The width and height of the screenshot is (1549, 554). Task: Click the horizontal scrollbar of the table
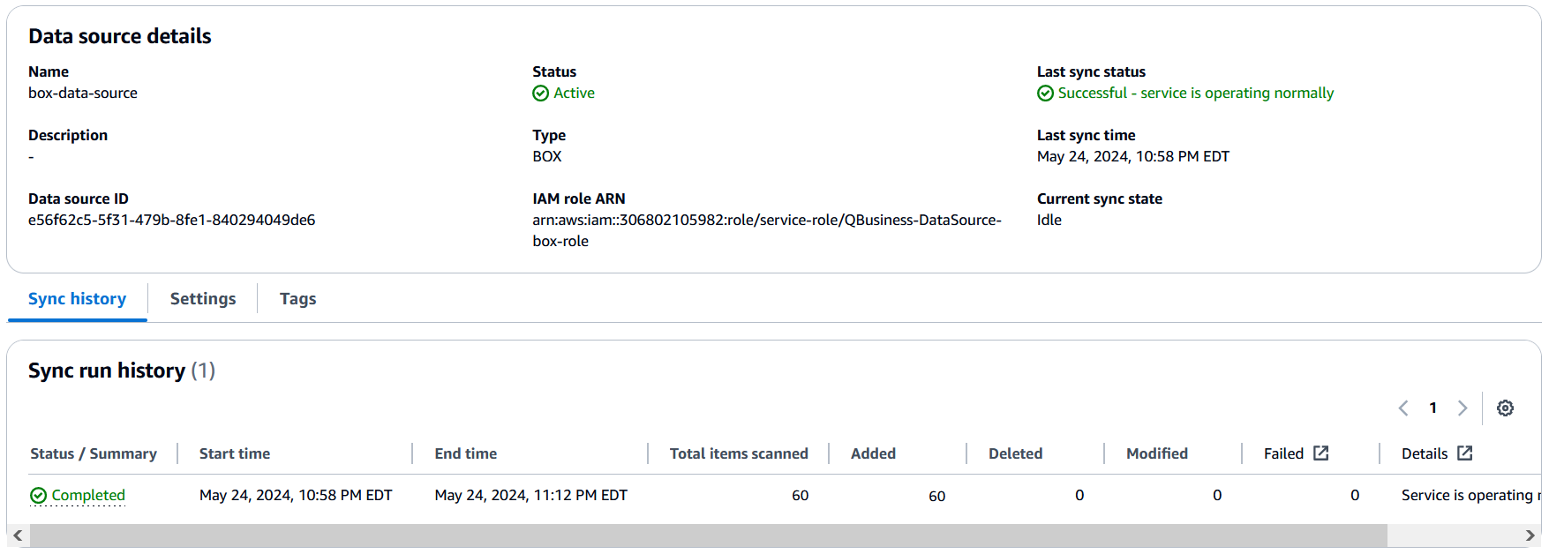708,535
